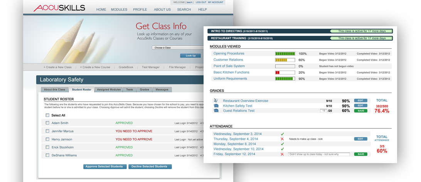The image size is (421, 182).
Task: Click the Kitchen Safety Test icon
Action: (x=216, y=106)
